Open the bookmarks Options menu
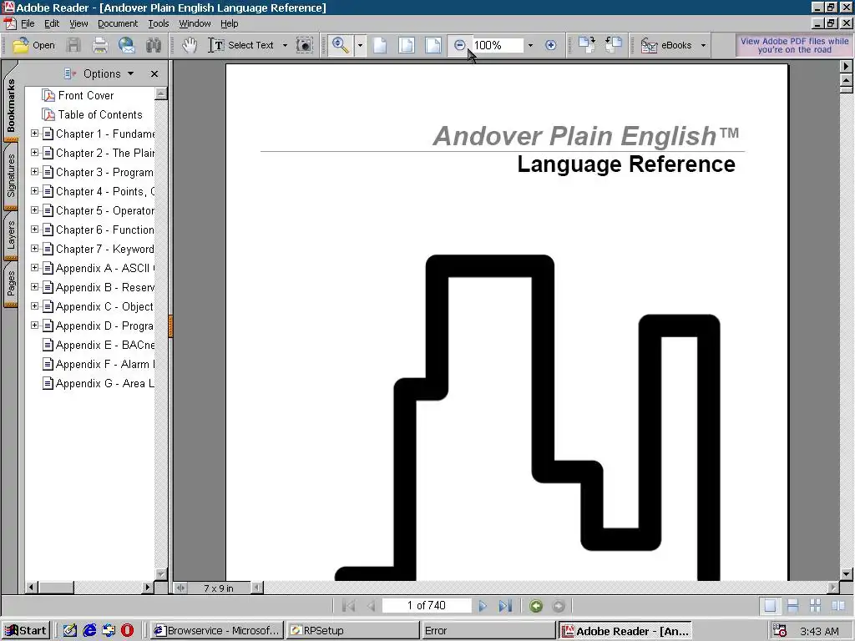855x641 pixels. 99,73
